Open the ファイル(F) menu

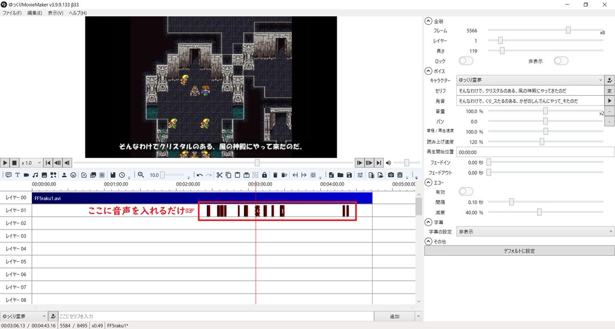click(x=12, y=13)
